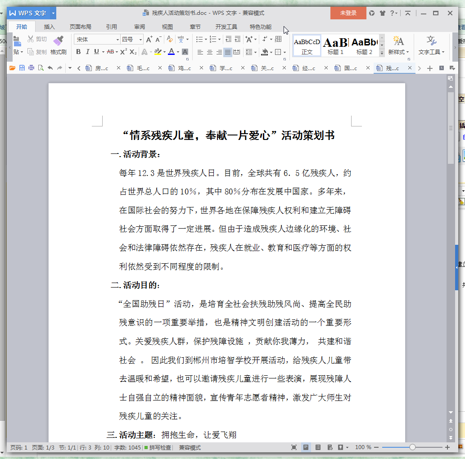Screen dimensions: 465x459
Task: Click the blue font color A button
Action: (x=171, y=52)
